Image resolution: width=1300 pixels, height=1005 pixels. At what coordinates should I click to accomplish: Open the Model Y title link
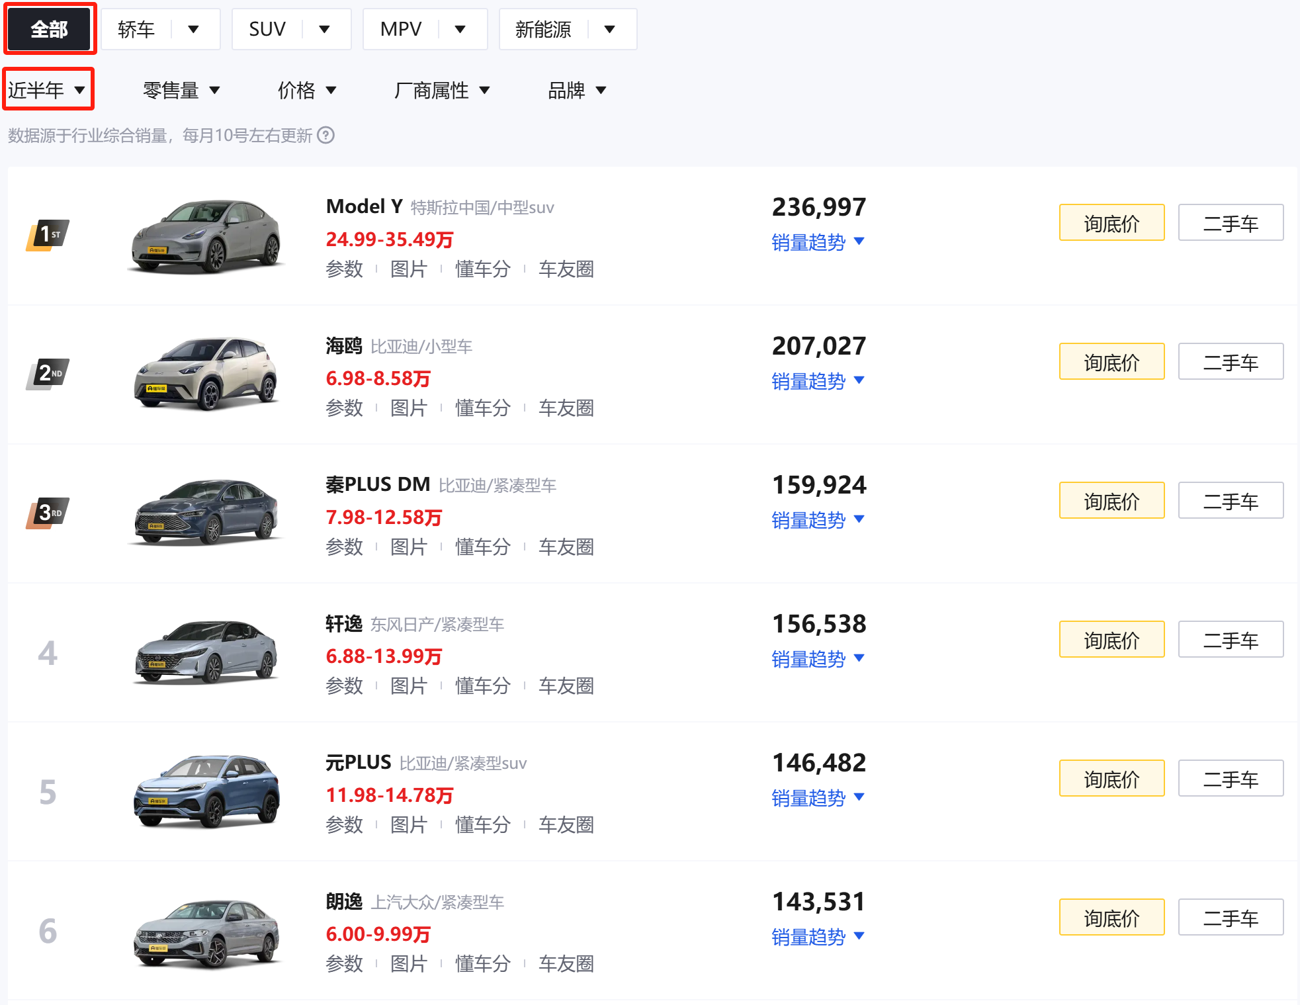365,206
